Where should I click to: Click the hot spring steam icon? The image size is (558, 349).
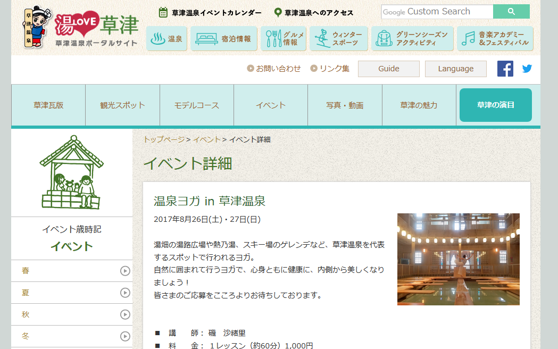(x=157, y=38)
